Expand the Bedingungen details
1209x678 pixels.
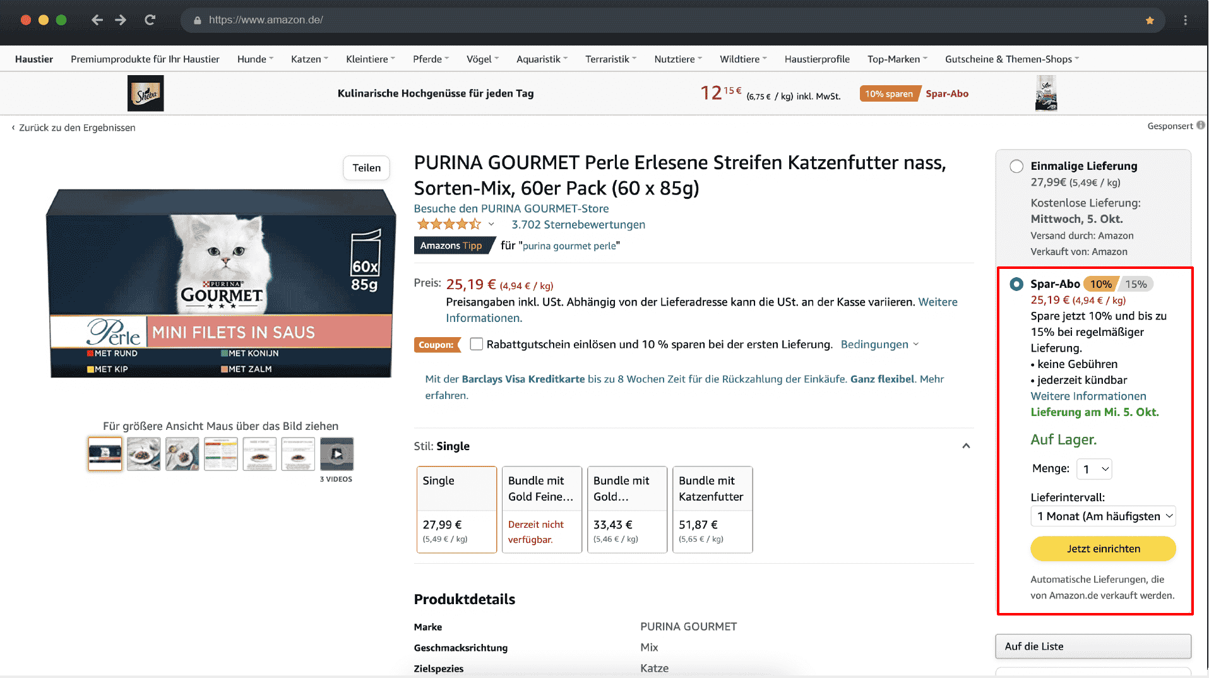[x=879, y=344]
